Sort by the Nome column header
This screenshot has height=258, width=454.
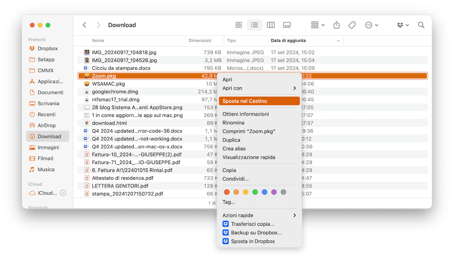tap(98, 40)
